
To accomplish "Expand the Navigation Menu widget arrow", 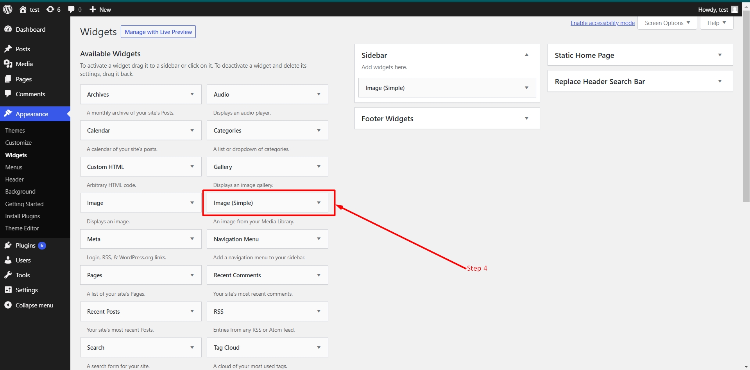I will coord(319,239).
